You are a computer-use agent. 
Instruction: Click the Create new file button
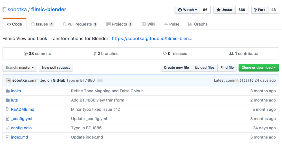point(177,68)
